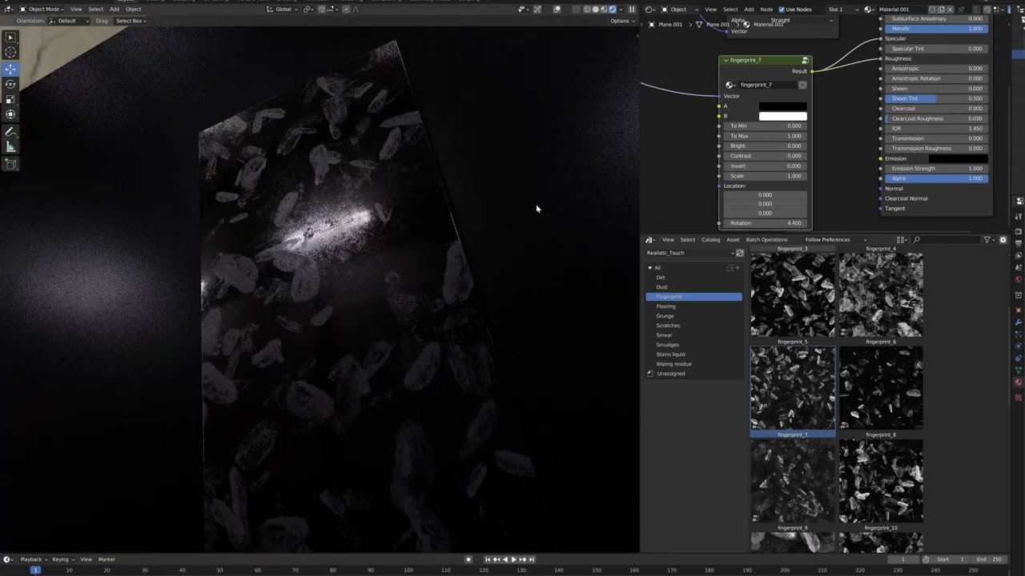
Task: Pick the Measure tool
Action: pos(10,147)
